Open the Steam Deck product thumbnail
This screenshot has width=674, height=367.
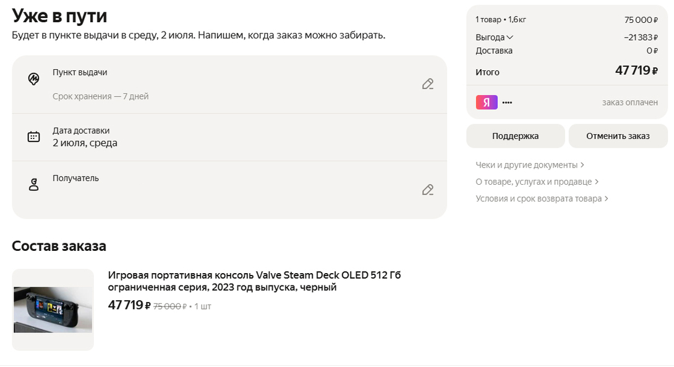(53, 310)
